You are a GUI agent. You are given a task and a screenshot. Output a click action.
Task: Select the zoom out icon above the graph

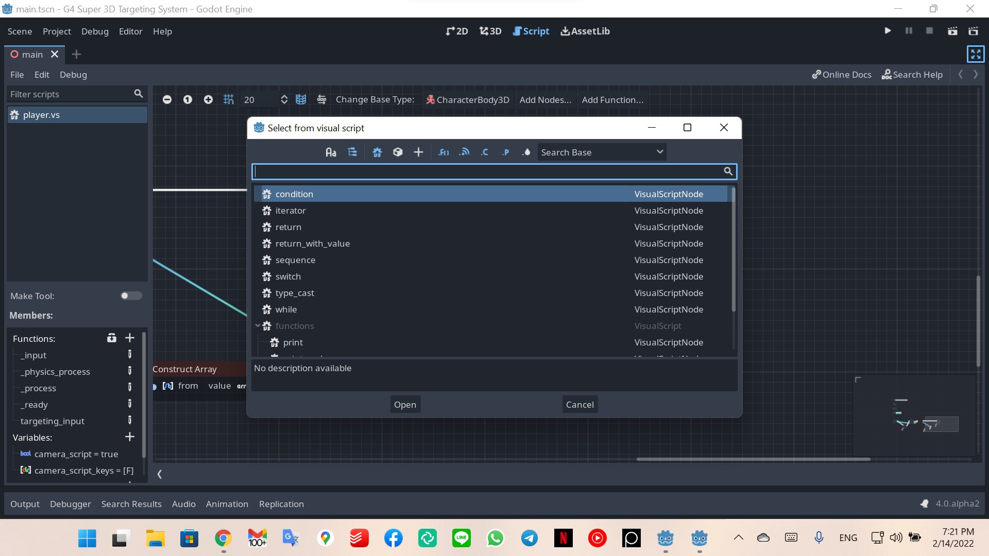tap(167, 99)
